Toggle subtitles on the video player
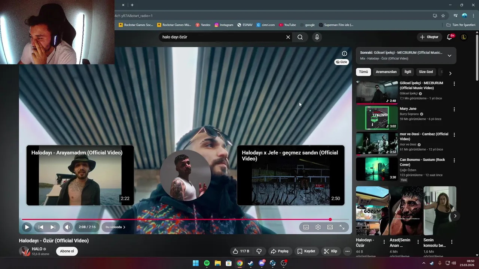Screen dimensions: 479x269 [306, 227]
